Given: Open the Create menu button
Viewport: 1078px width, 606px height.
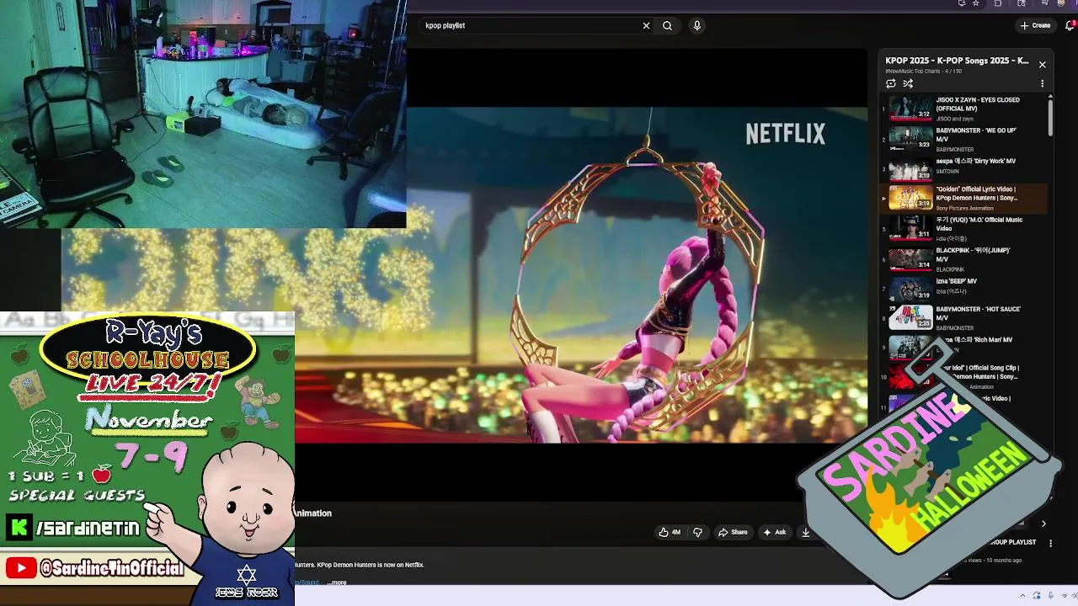Looking at the screenshot, I should [1036, 25].
